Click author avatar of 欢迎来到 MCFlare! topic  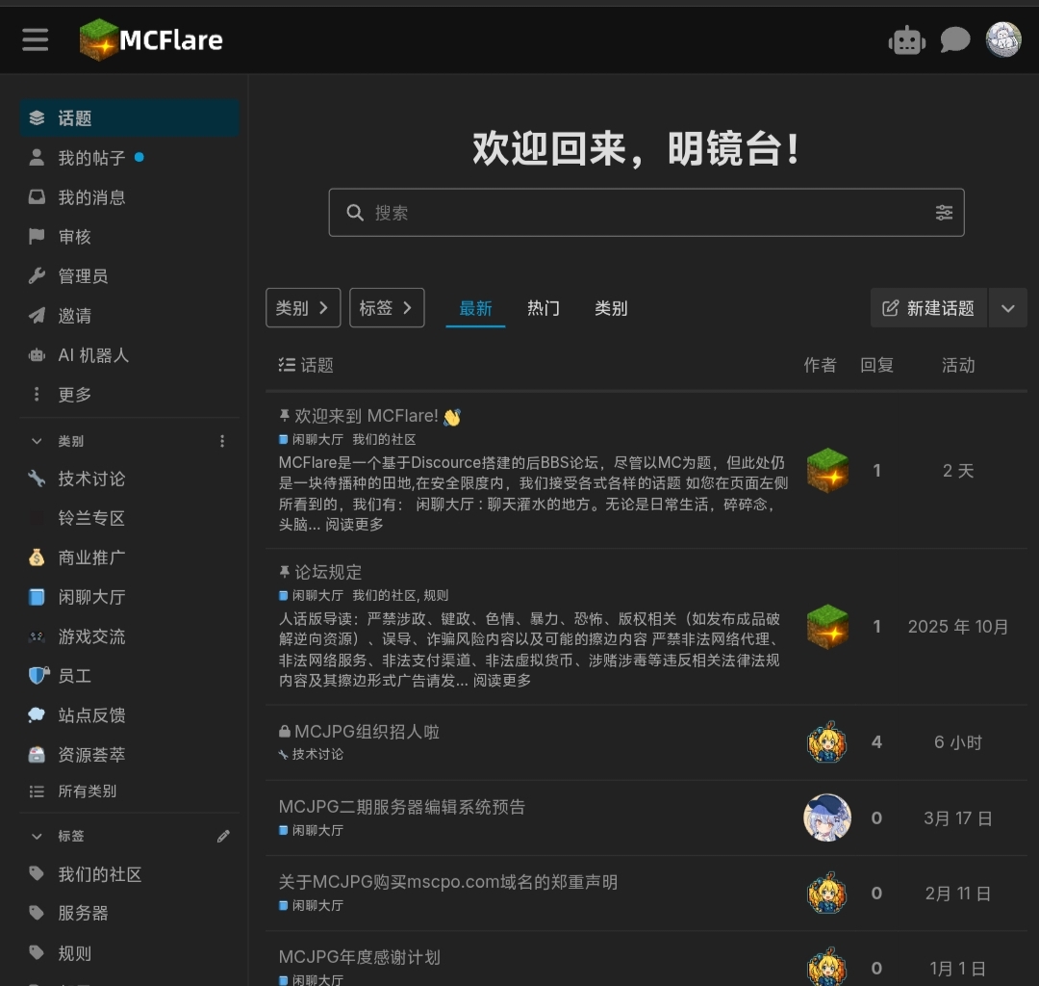click(827, 470)
